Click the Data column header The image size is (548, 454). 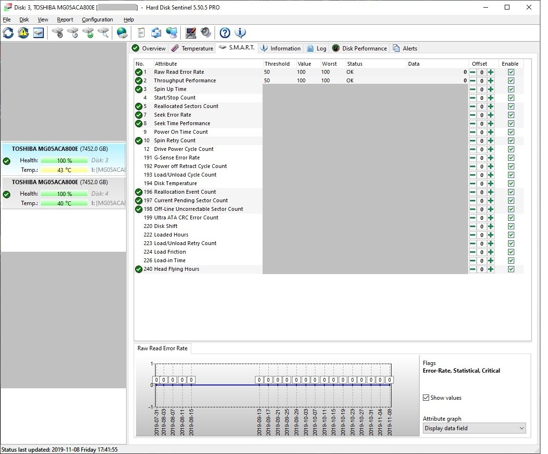coord(437,64)
